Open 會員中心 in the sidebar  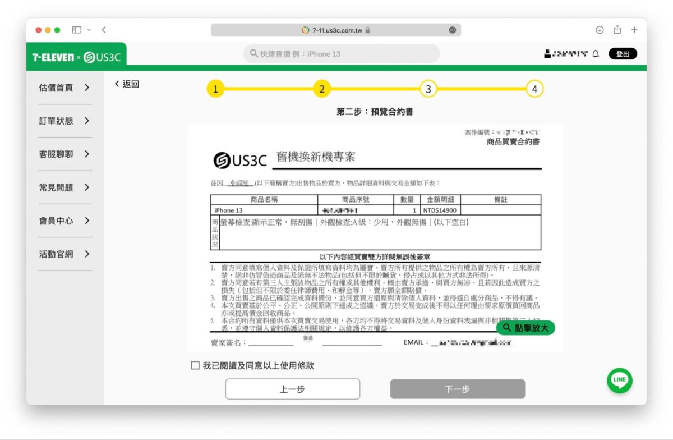click(x=64, y=221)
